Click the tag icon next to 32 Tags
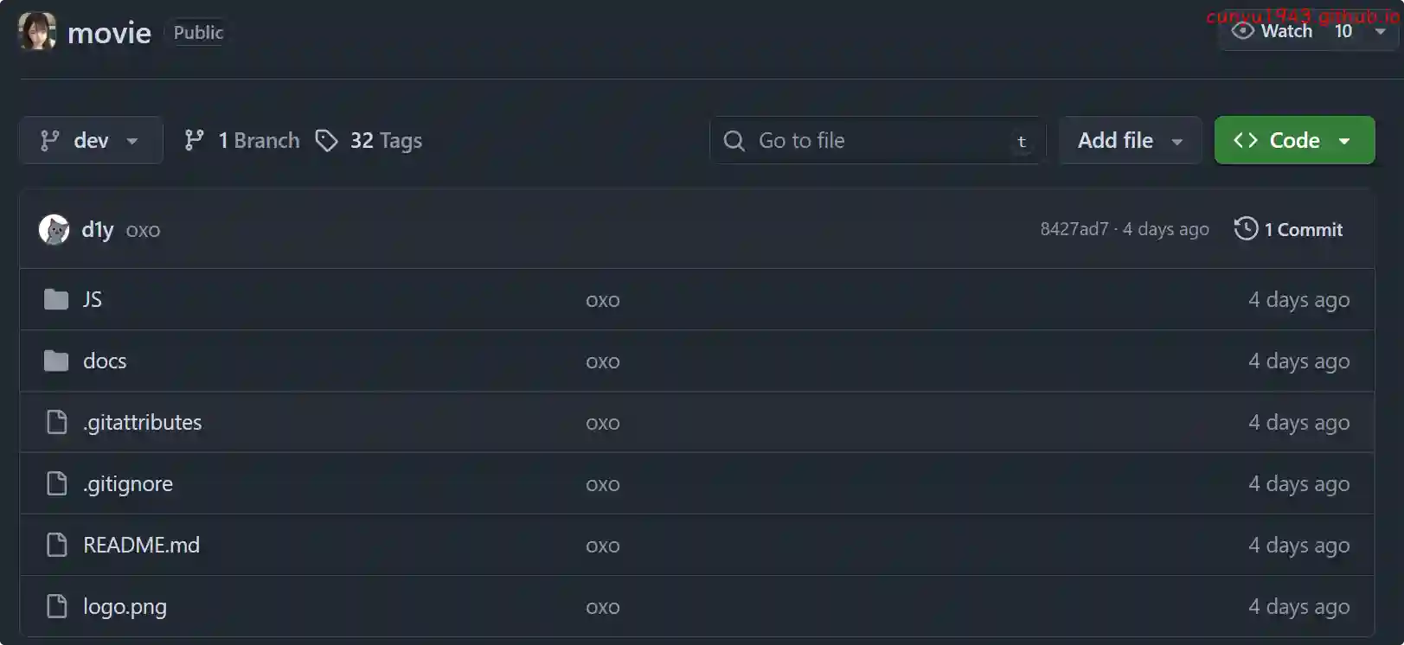The width and height of the screenshot is (1404, 645). (x=326, y=140)
